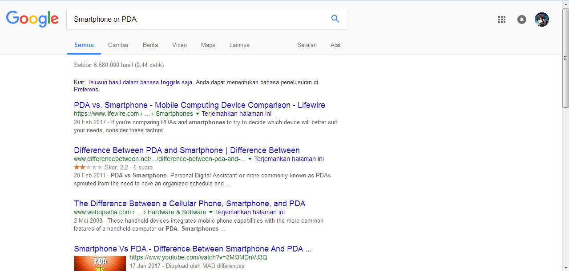Expand the differencebetween.net URL dropdown arrow

click(250, 159)
